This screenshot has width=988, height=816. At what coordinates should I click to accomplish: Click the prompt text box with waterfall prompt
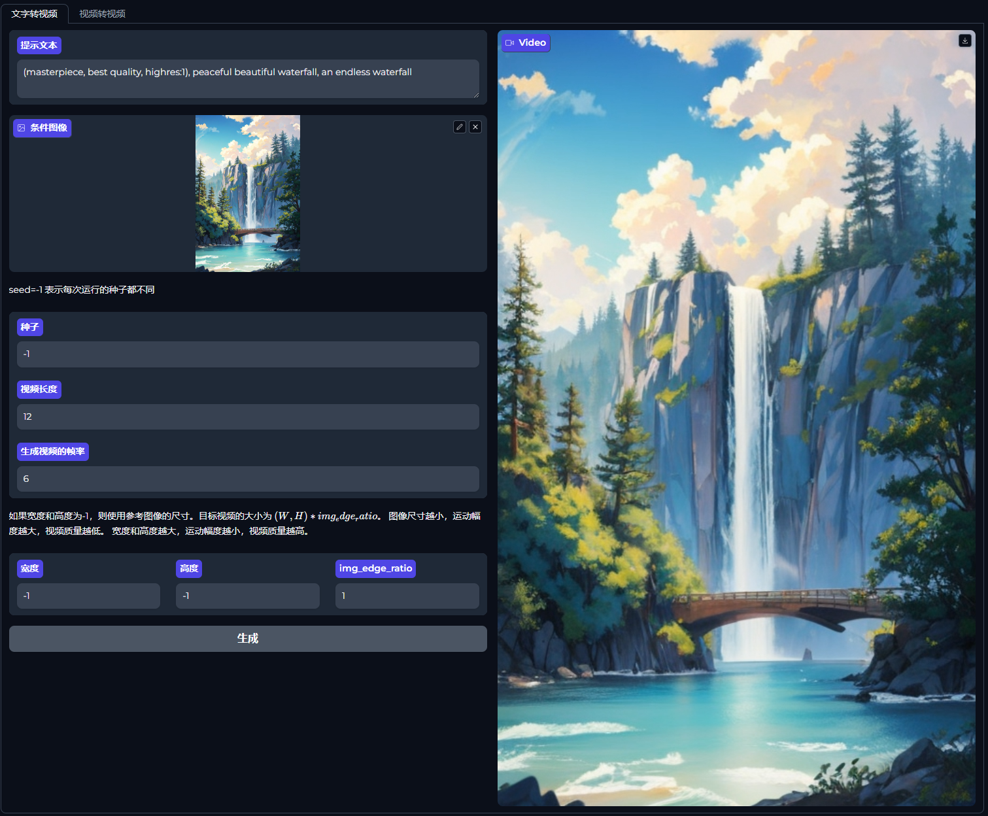248,78
